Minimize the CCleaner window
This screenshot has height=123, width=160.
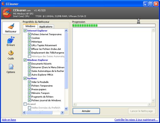click(145, 4)
